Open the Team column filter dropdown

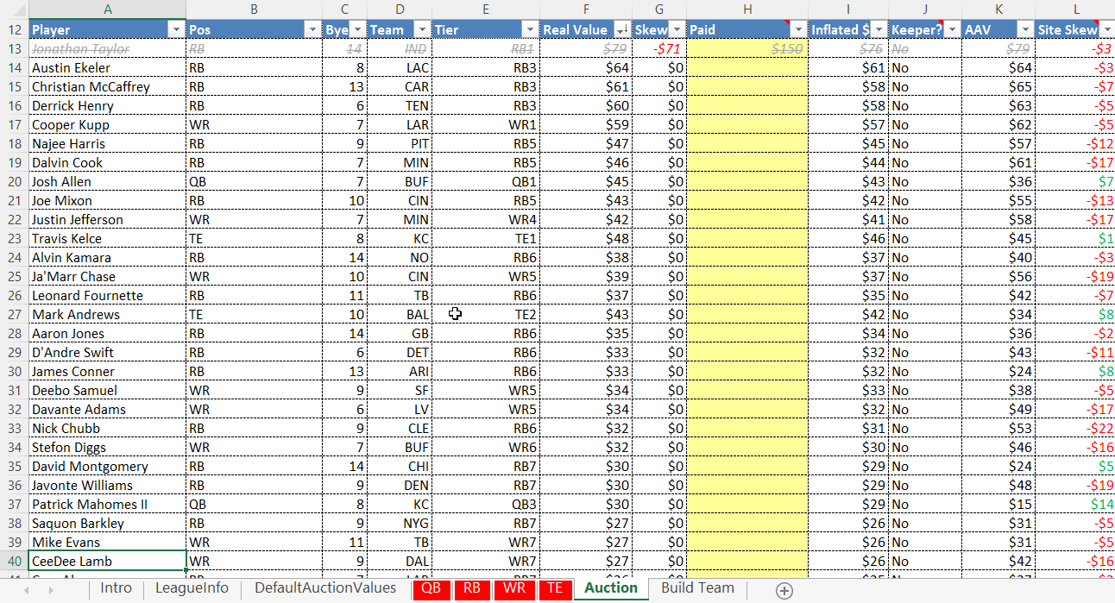coord(421,29)
